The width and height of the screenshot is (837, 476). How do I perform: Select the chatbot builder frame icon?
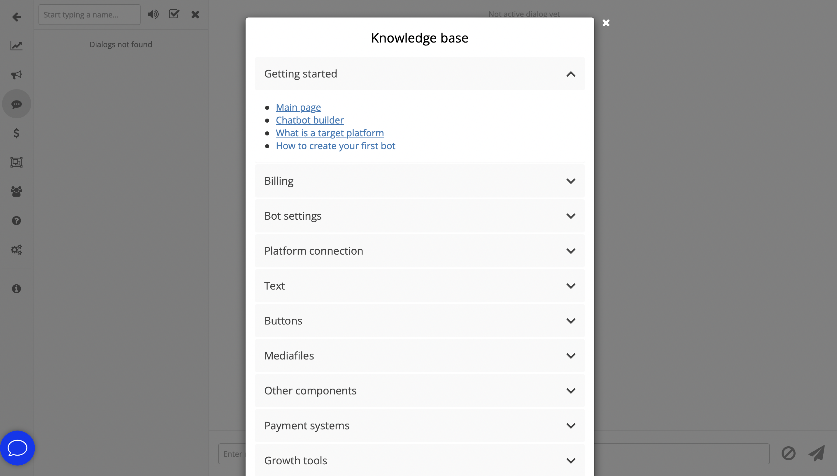pyautogui.click(x=16, y=162)
